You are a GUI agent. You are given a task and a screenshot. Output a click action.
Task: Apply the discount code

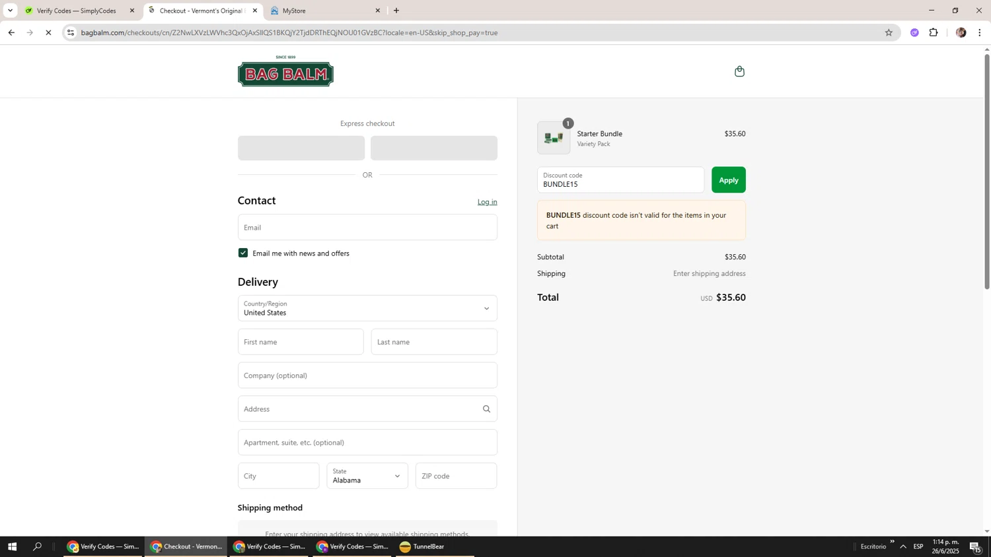tap(729, 180)
